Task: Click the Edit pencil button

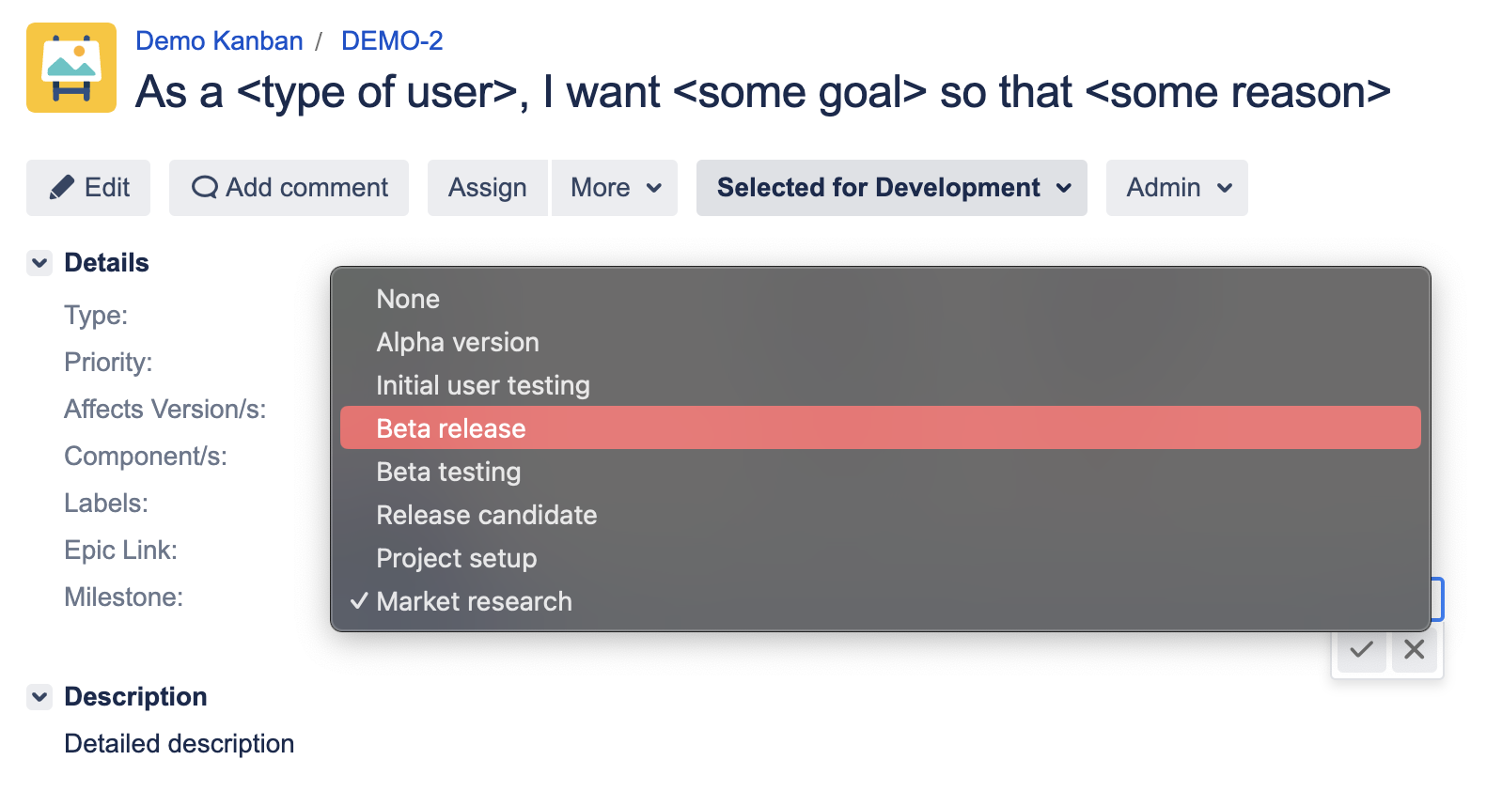Action: pyautogui.click(x=88, y=188)
